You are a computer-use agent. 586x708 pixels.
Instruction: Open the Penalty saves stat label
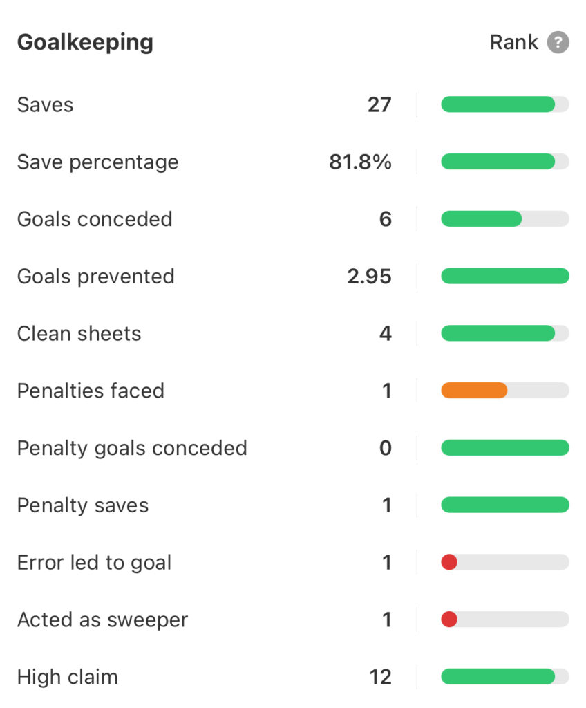pos(83,505)
